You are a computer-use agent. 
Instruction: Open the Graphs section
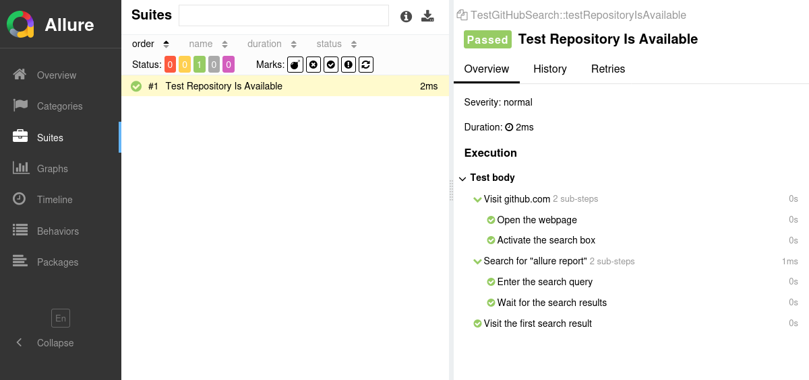[52, 169]
